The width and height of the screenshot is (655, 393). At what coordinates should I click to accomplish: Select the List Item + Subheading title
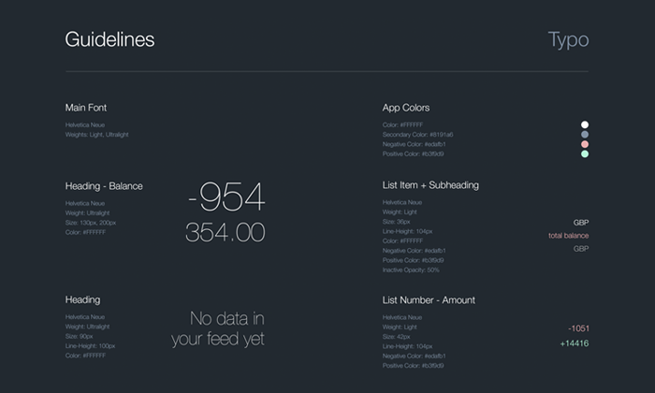coord(430,185)
